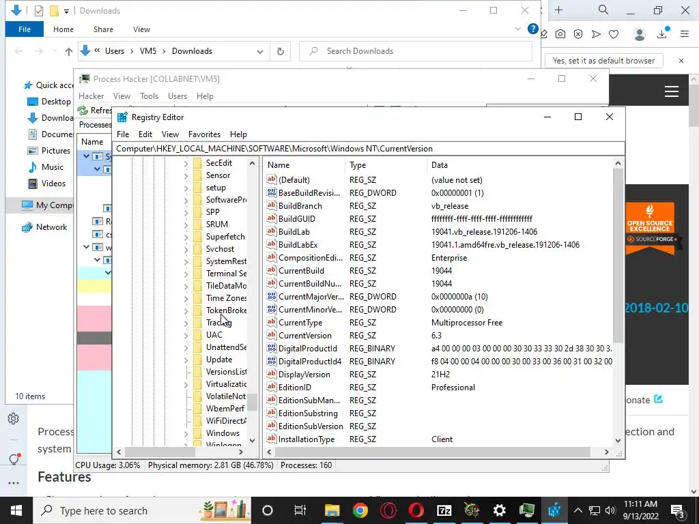
Task: Click the EditionID value string icon
Action: click(272, 388)
